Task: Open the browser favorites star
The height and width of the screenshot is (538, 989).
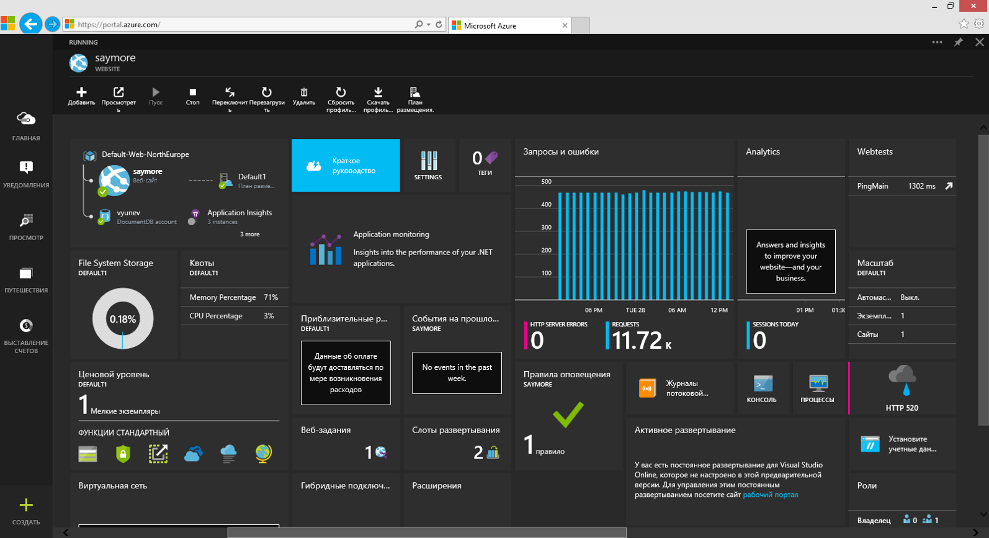Action: click(x=964, y=24)
